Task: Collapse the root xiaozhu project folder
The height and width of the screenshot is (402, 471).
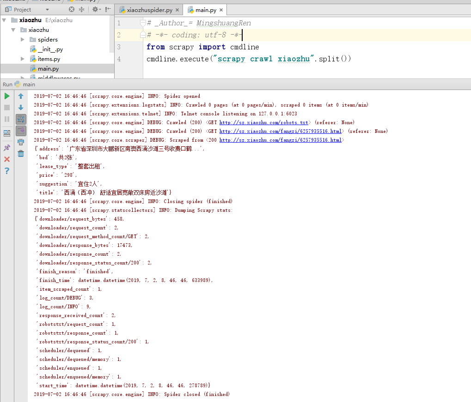Action: point(4,20)
